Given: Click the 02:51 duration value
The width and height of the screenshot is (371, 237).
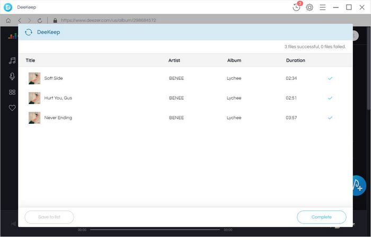Looking at the screenshot, I should [x=291, y=98].
